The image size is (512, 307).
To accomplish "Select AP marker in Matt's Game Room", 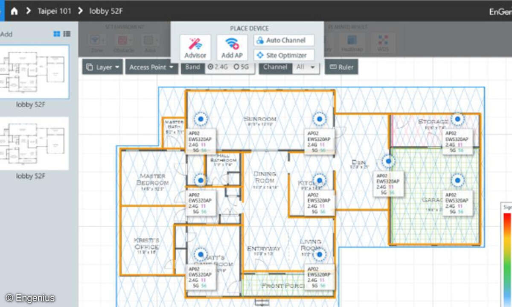I will (x=201, y=255).
